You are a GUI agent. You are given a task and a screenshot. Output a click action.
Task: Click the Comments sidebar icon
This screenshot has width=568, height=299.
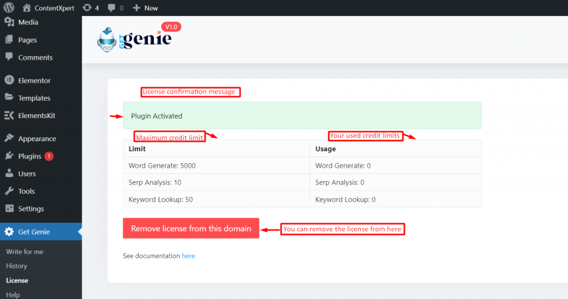[x=9, y=57]
